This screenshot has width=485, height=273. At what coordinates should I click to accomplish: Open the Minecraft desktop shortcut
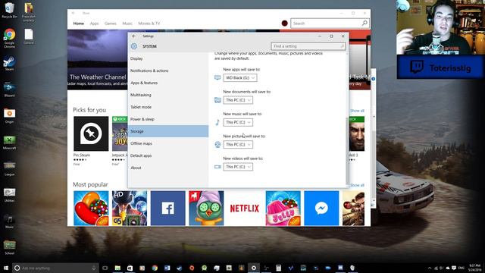(x=9, y=143)
